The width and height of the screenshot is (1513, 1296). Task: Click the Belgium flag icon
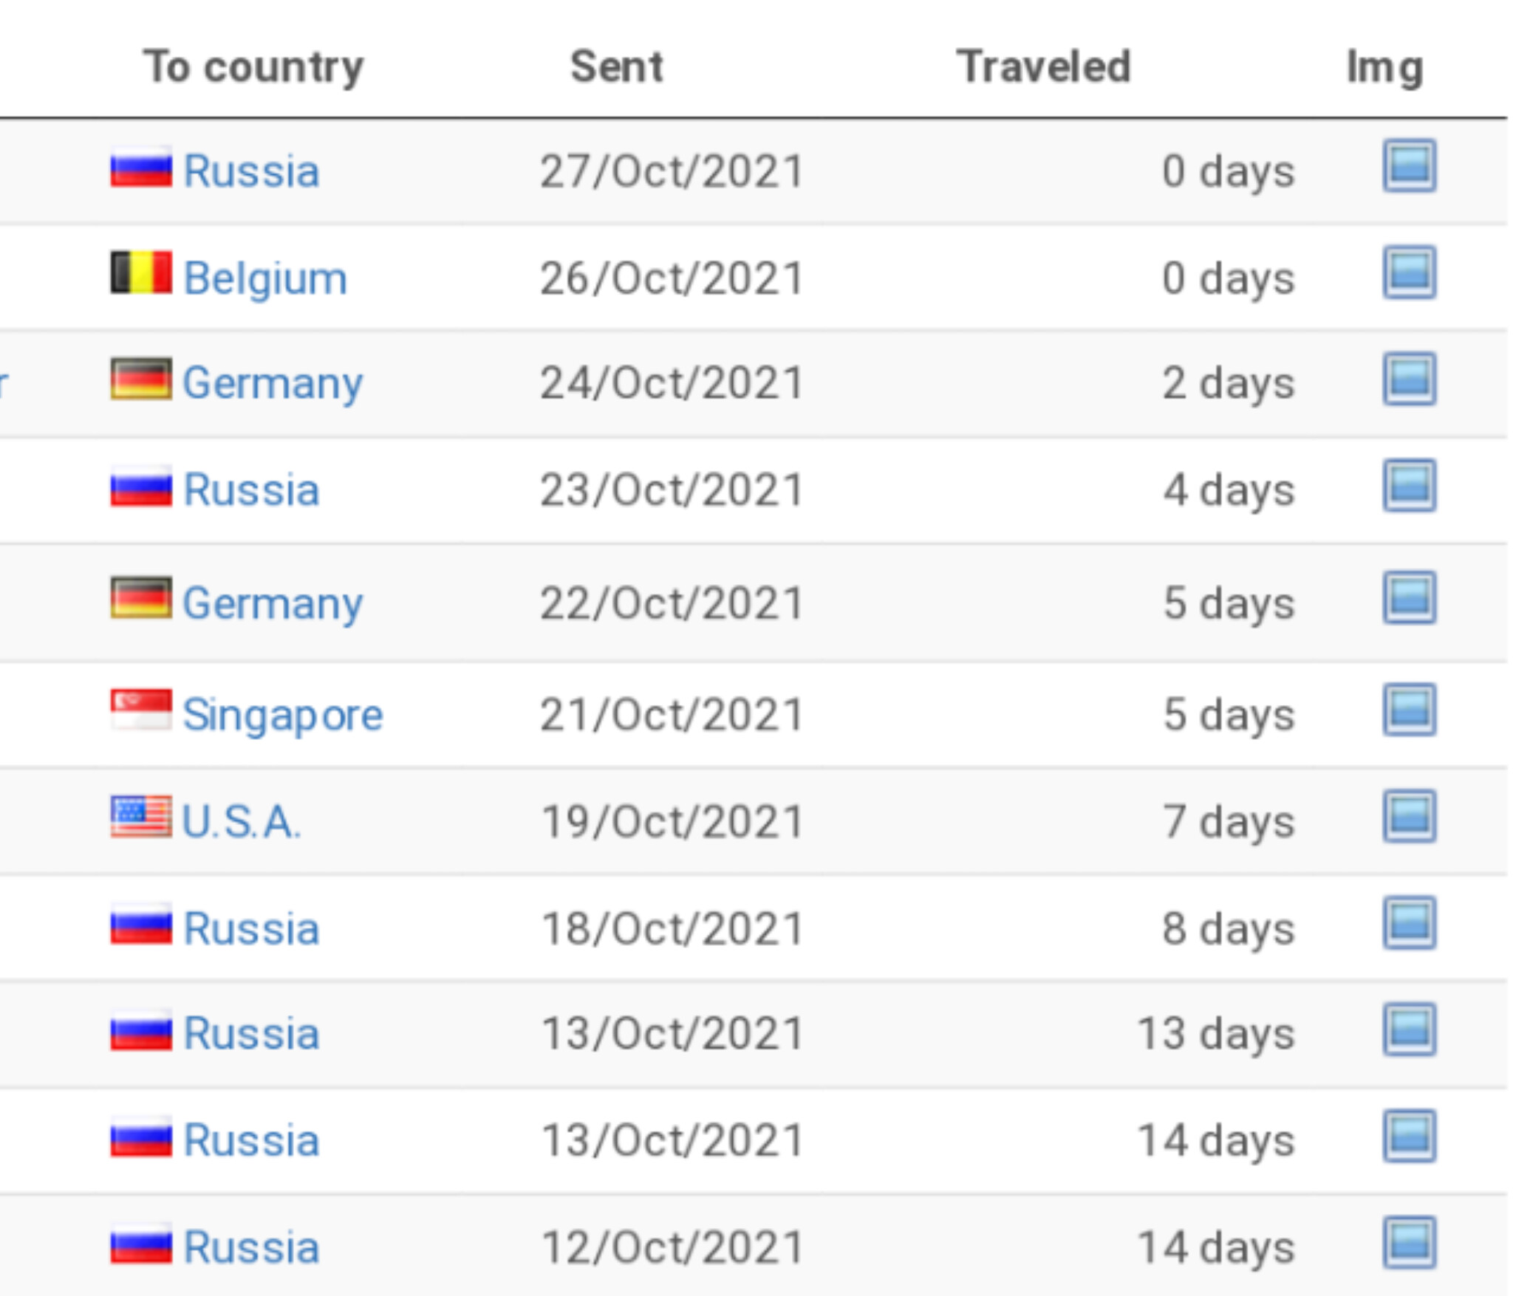tap(141, 272)
